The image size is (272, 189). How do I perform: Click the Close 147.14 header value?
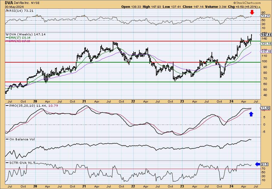pyautogui.click(x=193, y=7)
